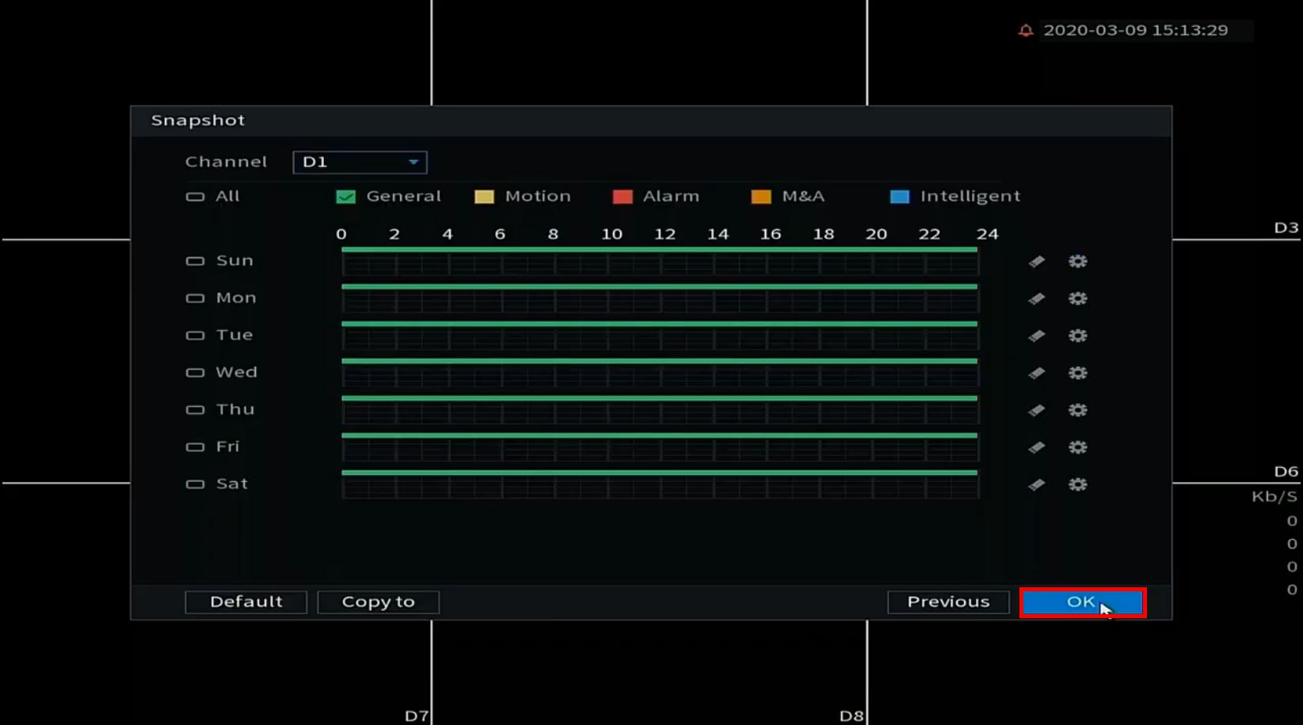
Task: Open the gear settings for Wed
Action: coord(1077,373)
